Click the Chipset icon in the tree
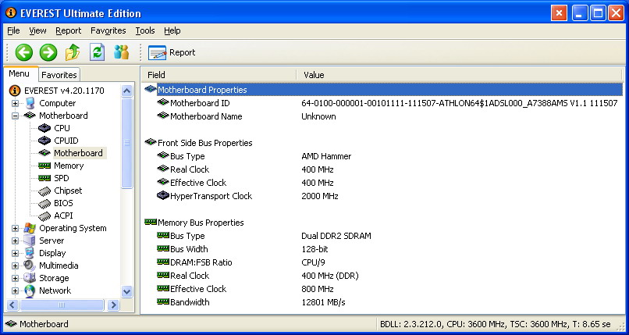This screenshot has width=629, height=335. tap(44, 191)
